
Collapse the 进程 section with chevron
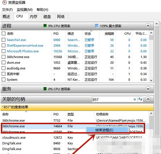[148, 26]
